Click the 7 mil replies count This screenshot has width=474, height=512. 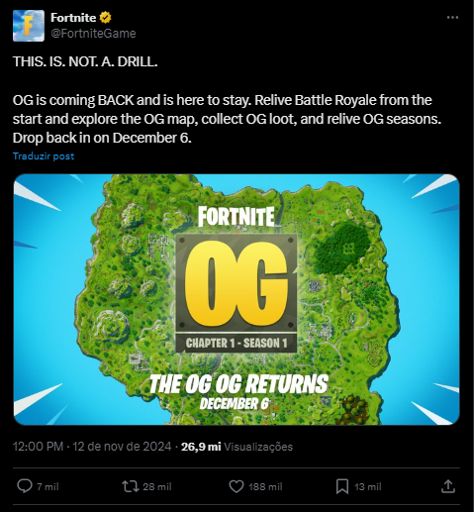coord(47,486)
